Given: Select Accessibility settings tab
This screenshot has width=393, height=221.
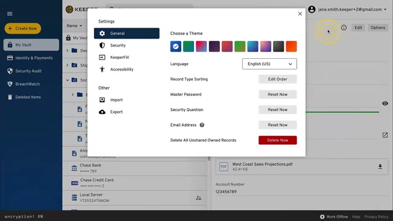Looking at the screenshot, I should (x=126, y=69).
